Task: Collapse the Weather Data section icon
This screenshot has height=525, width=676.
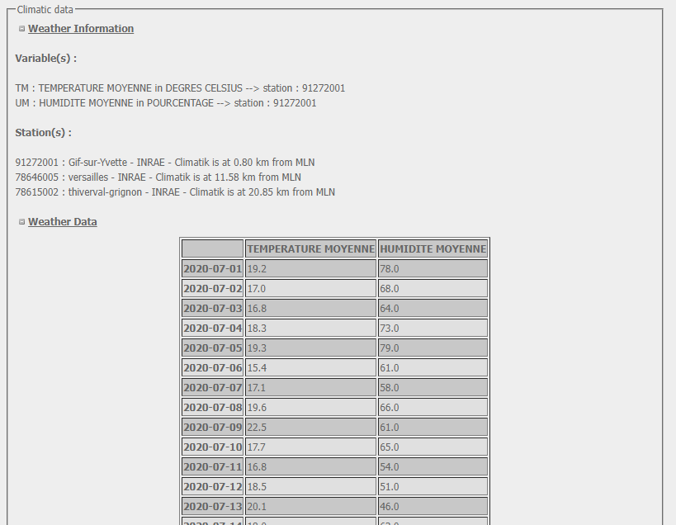Action: [22, 222]
